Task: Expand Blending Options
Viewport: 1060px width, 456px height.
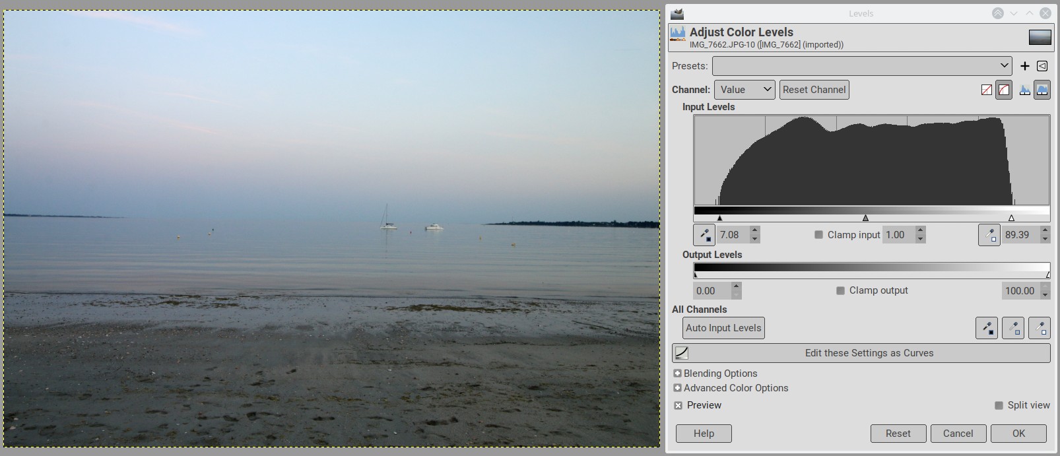Action: point(677,374)
